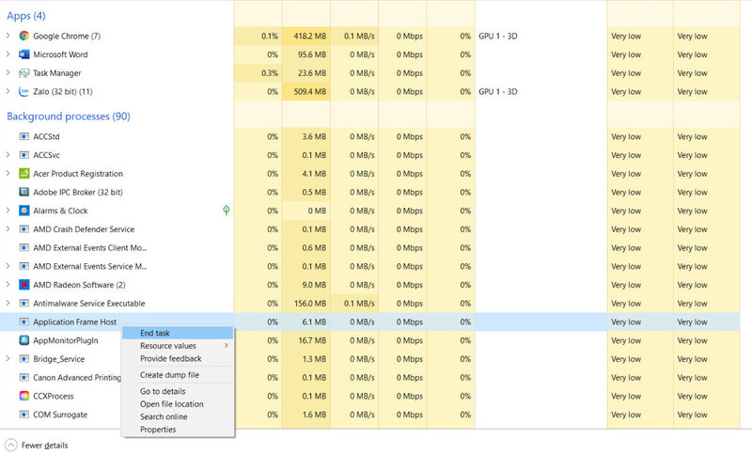The image size is (752, 454).
Task: Click the ACCSvc process icon
Action: click(24, 155)
